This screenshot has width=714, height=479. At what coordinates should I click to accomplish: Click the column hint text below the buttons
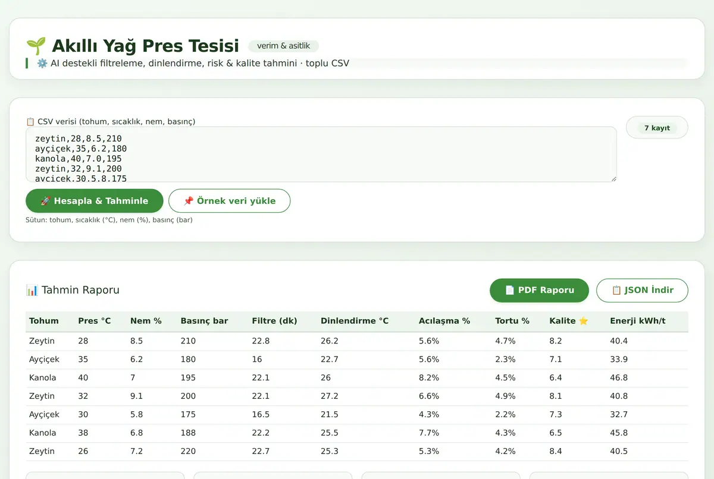(x=109, y=220)
